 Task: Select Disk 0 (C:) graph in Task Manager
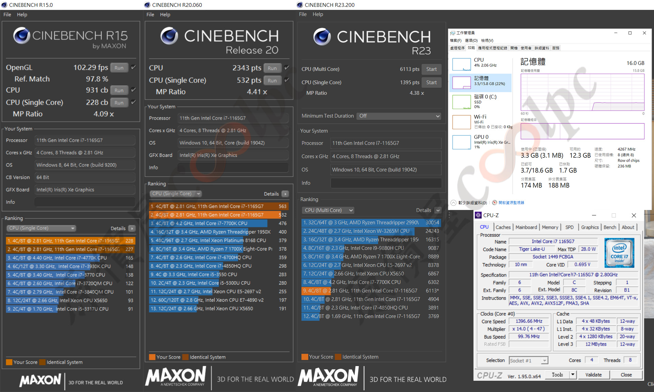(x=462, y=102)
